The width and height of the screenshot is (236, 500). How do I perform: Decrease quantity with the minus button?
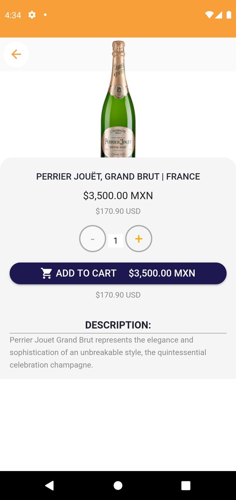pos(93,239)
